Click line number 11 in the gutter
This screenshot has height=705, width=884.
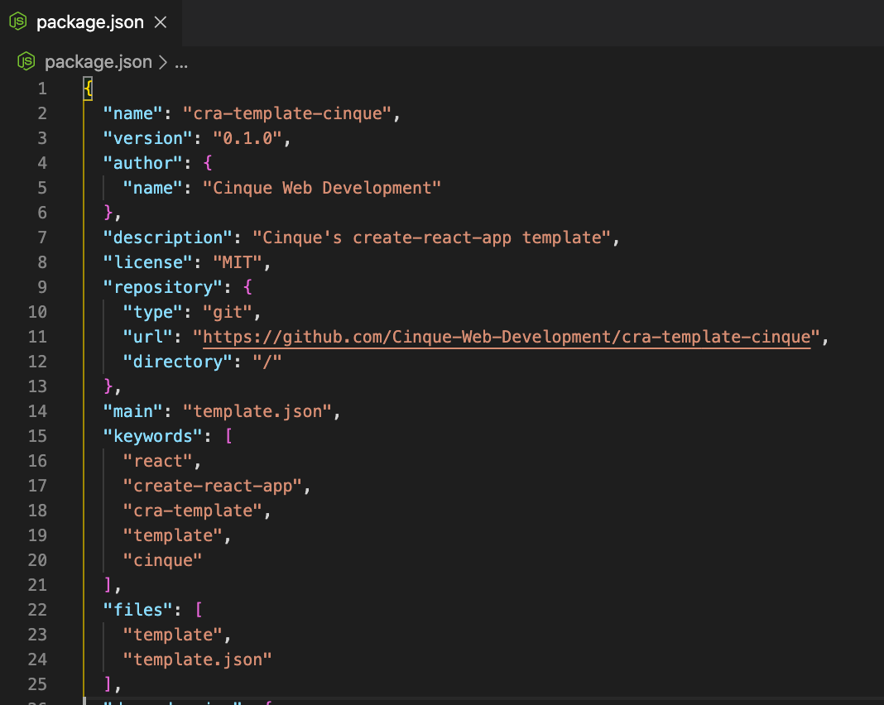(x=38, y=337)
